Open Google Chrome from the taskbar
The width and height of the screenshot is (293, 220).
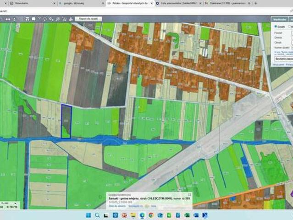150,215
